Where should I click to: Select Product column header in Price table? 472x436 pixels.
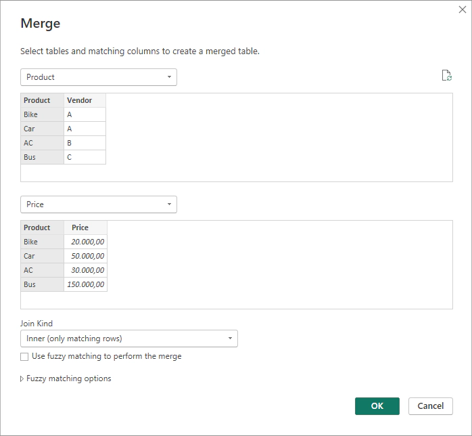42,227
